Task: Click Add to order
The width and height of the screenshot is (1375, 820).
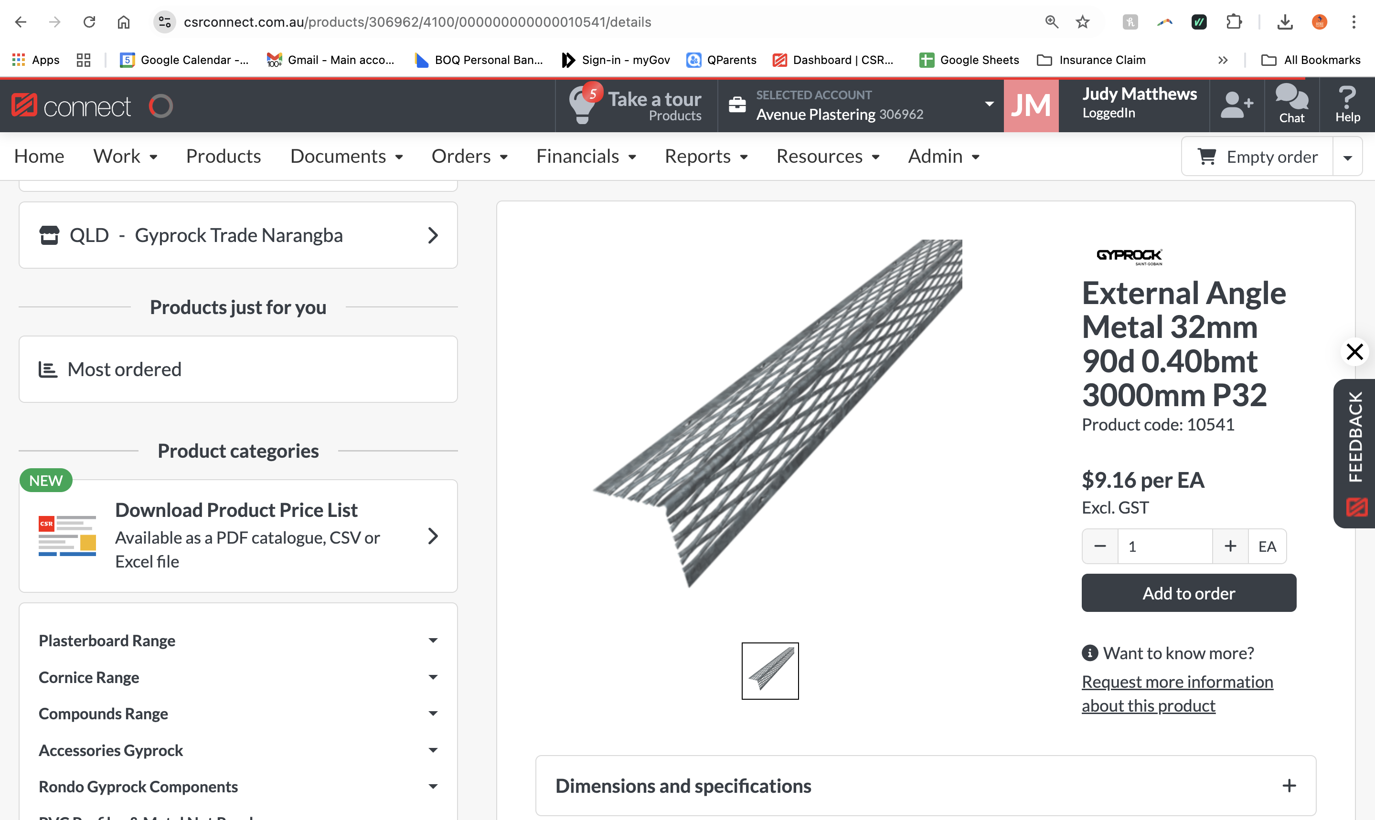Action: tap(1189, 593)
